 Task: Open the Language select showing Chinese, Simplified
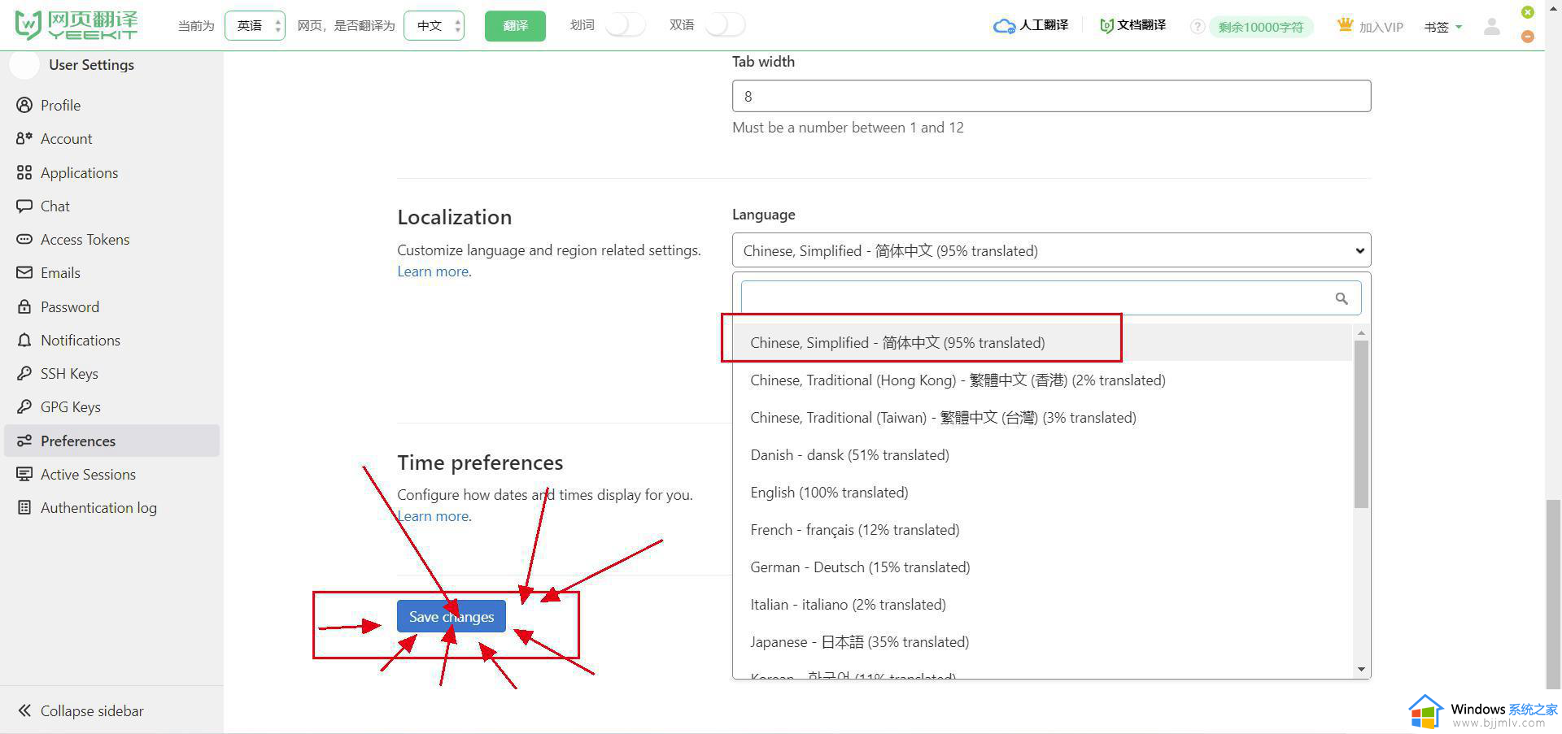click(x=1051, y=250)
